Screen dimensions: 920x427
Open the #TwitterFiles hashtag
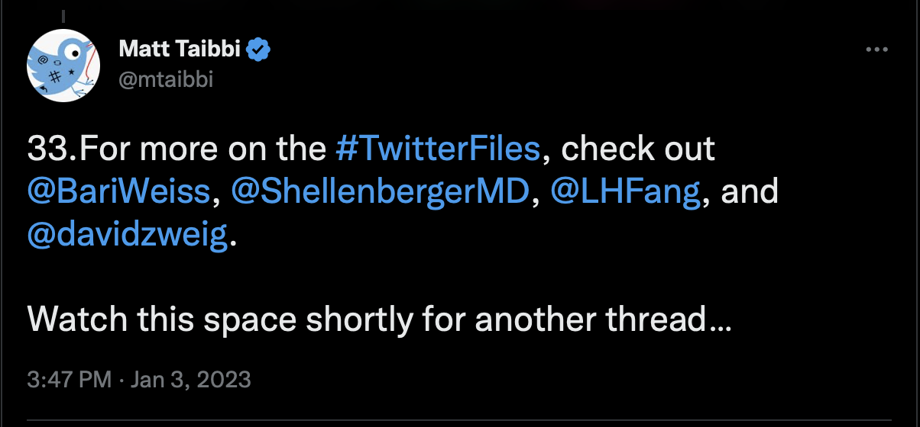coord(438,149)
